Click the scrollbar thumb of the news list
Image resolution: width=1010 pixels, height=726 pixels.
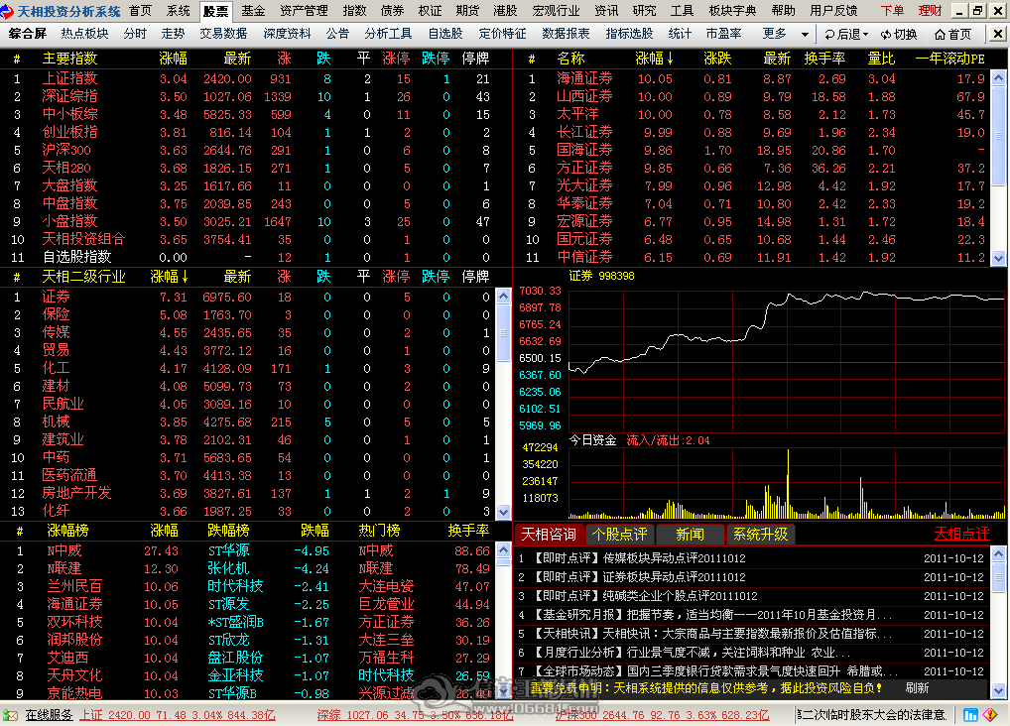(x=998, y=577)
